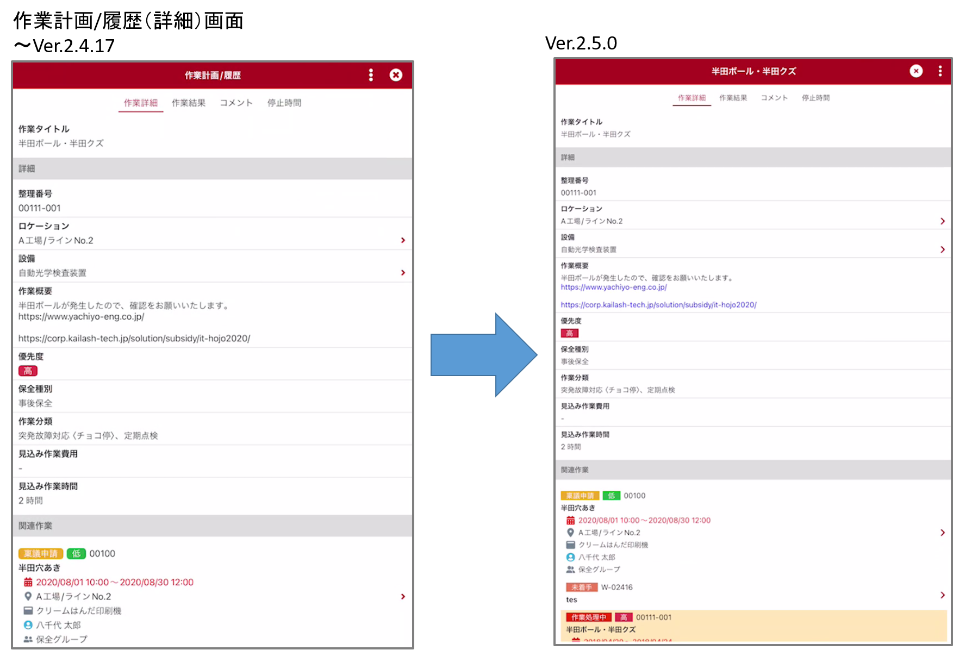The height and width of the screenshot is (650, 953).
Task: Click the equipment icon beside クリームはんだ印刷機 in right panel
Action: (570, 545)
